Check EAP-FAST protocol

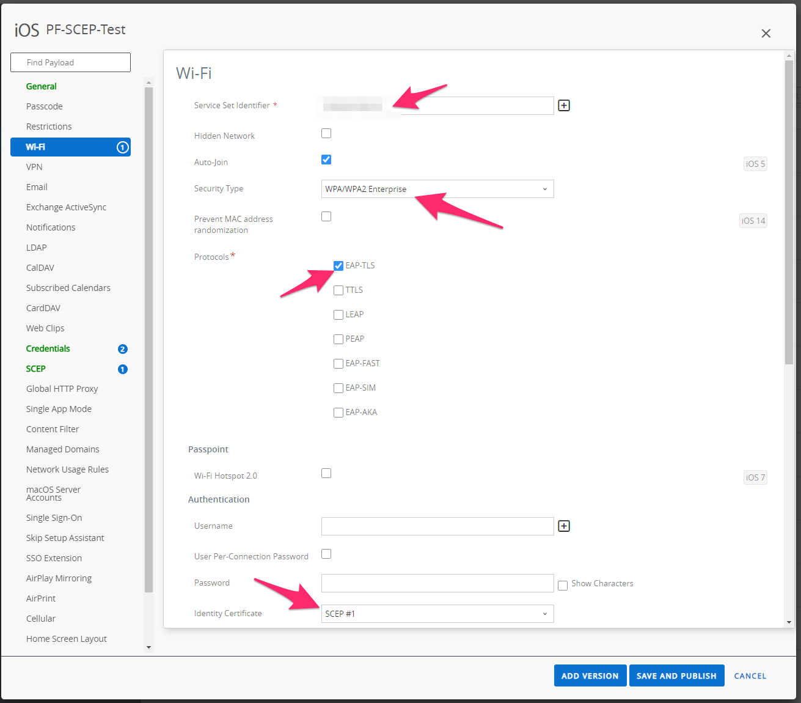tap(338, 363)
